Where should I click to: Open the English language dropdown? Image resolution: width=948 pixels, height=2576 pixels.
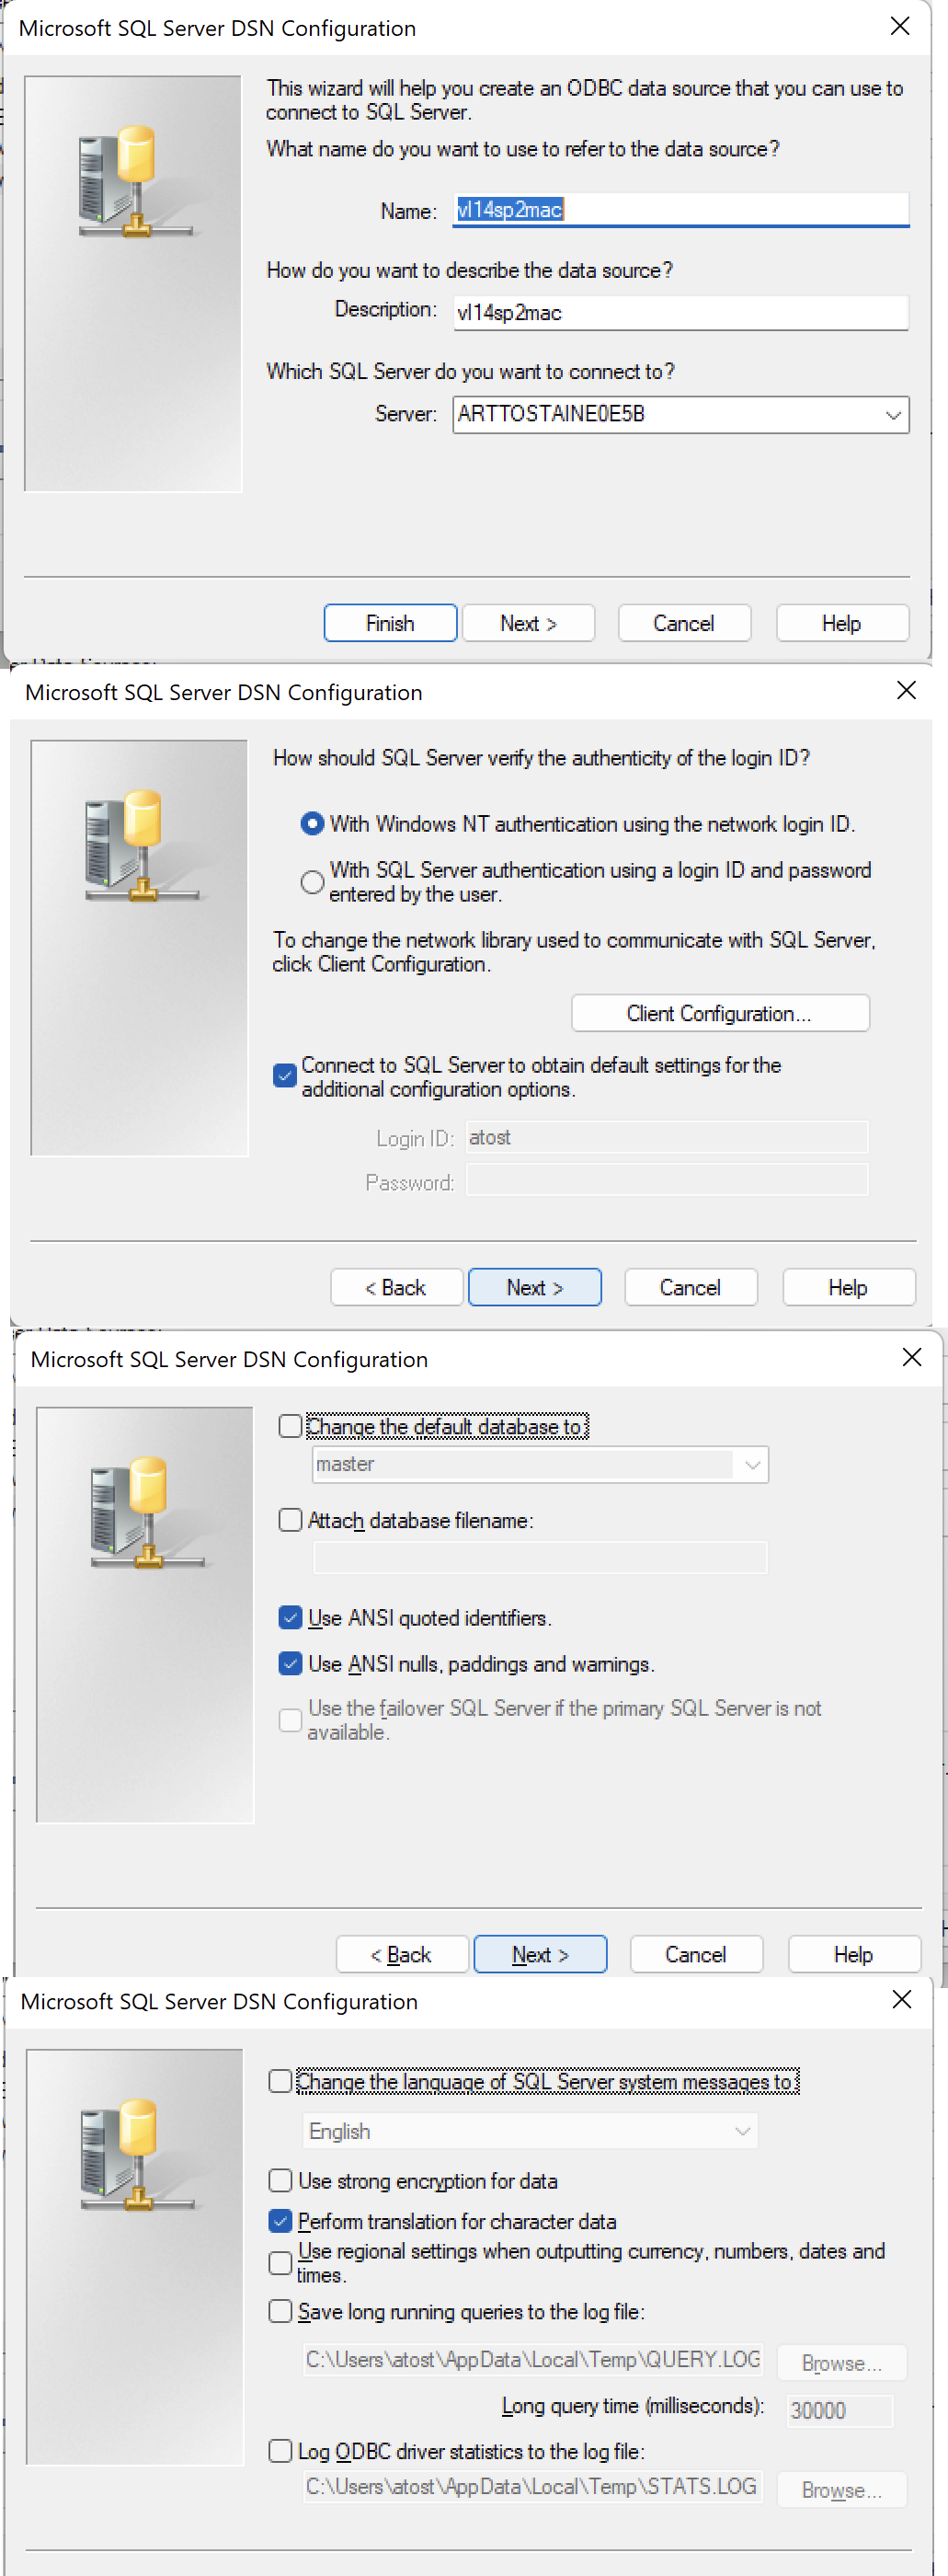click(742, 2131)
